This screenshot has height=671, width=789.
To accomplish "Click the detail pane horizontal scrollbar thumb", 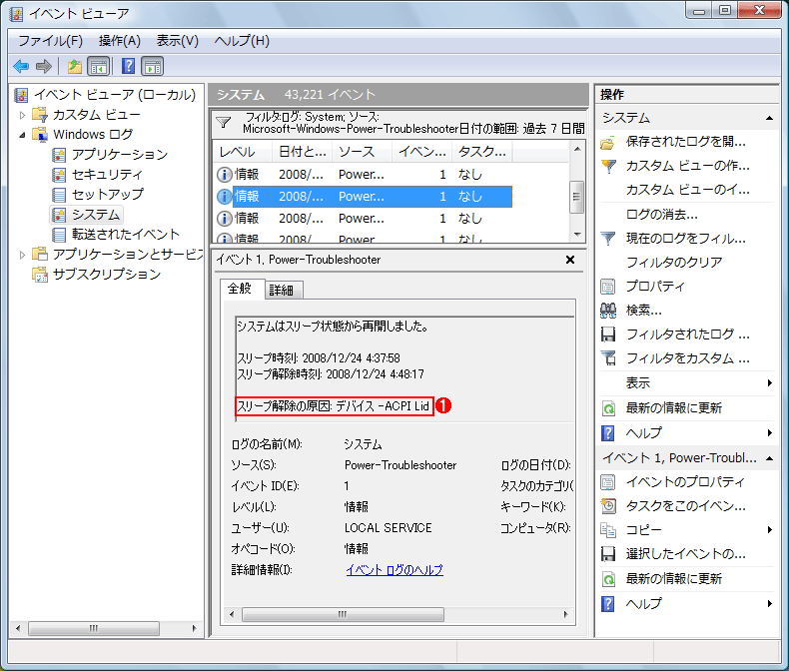I will coord(343,614).
